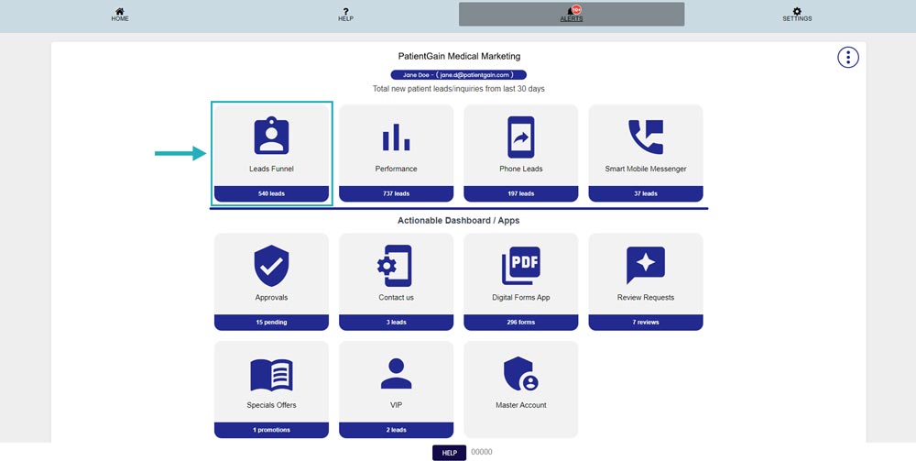Open the Performance bar chart icon
Image resolution: width=916 pixels, height=461 pixels.
pos(396,137)
